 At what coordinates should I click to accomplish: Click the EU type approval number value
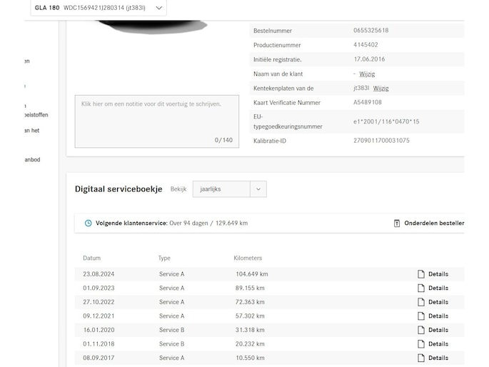tap(386, 121)
